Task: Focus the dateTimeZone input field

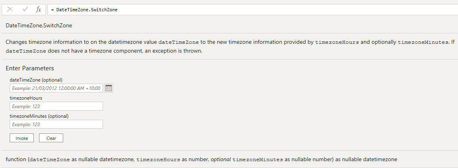Action: click(x=56, y=88)
